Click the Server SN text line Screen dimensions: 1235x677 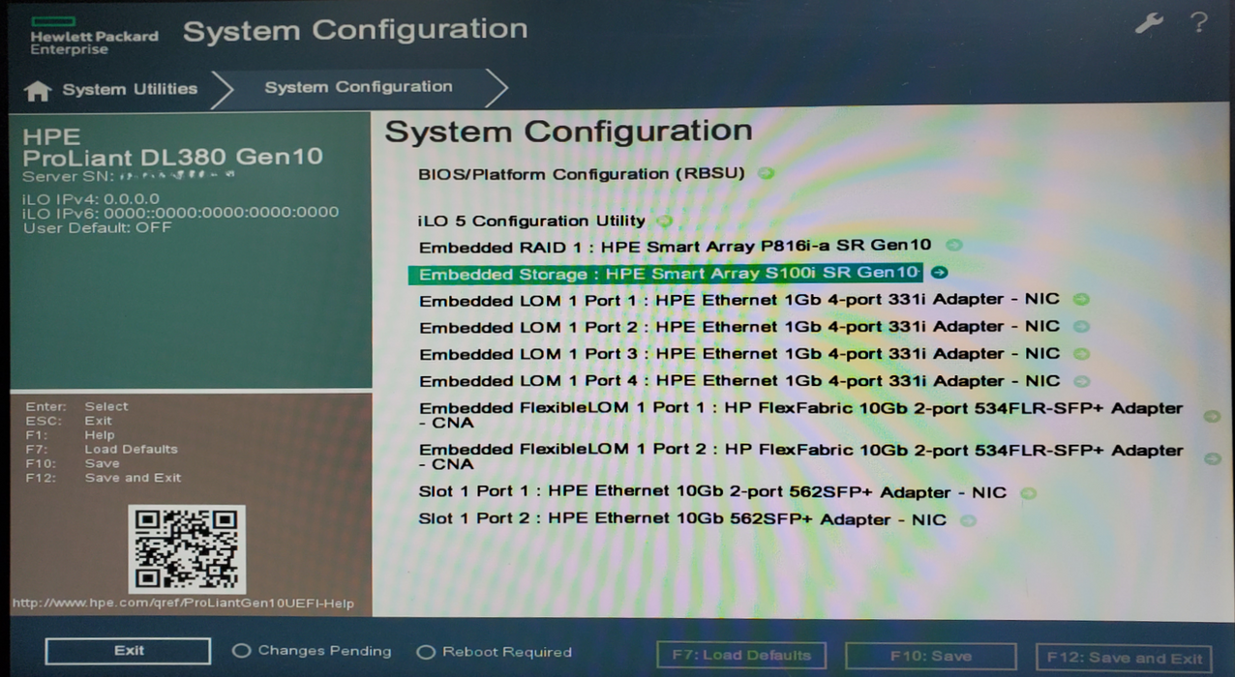(x=129, y=177)
